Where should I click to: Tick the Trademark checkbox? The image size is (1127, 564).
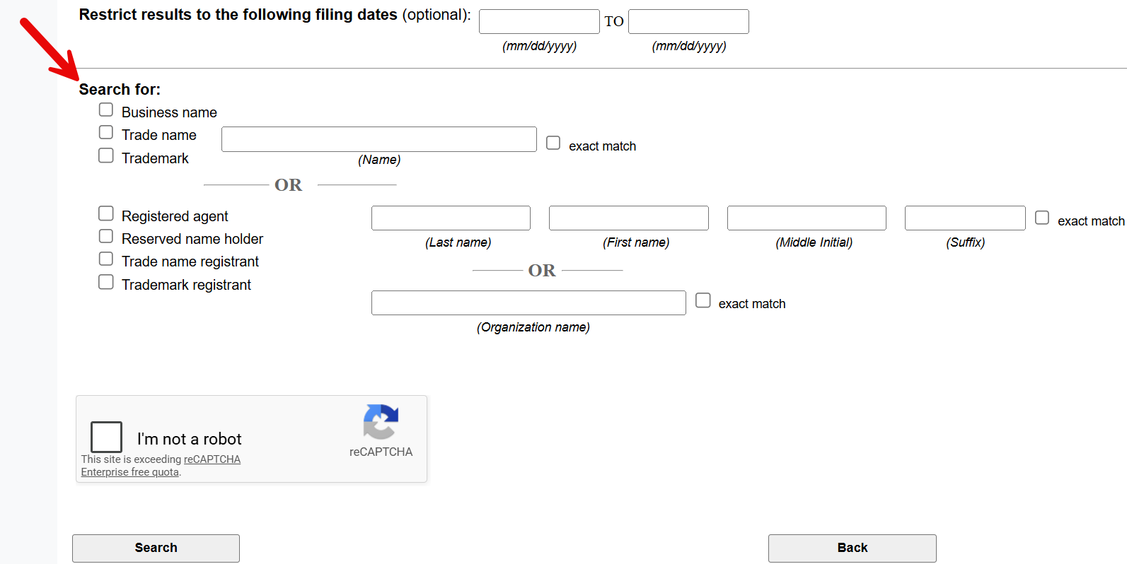pos(106,155)
